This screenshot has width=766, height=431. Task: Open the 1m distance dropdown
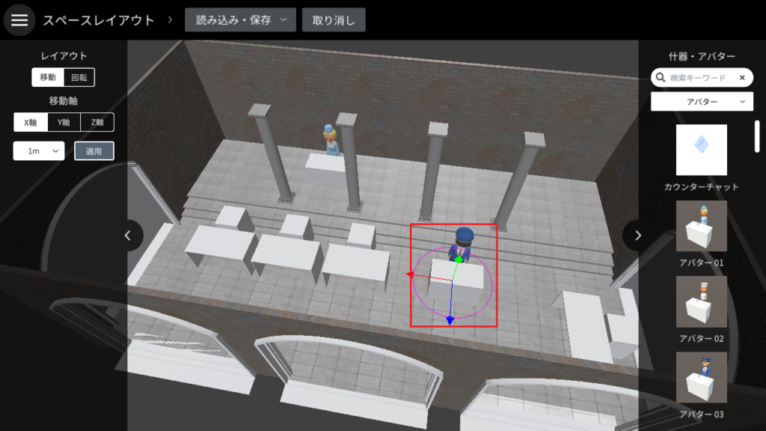coord(39,151)
